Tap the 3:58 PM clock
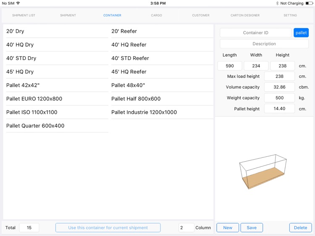315x236 pixels. point(158,3)
